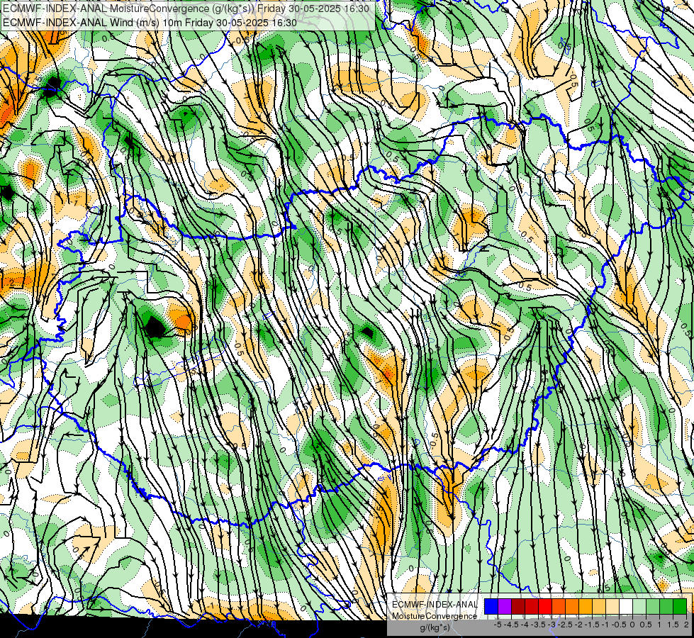Select the blue legend color swatch

[x=491, y=606]
